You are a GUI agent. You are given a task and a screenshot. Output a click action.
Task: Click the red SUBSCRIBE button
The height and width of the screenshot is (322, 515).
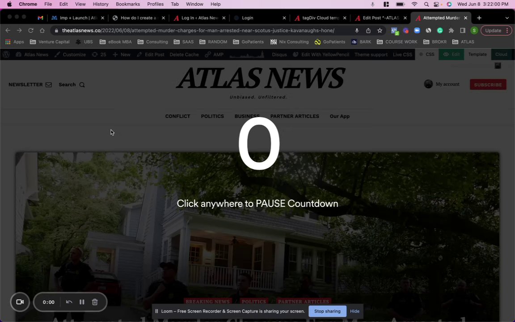coord(488,85)
